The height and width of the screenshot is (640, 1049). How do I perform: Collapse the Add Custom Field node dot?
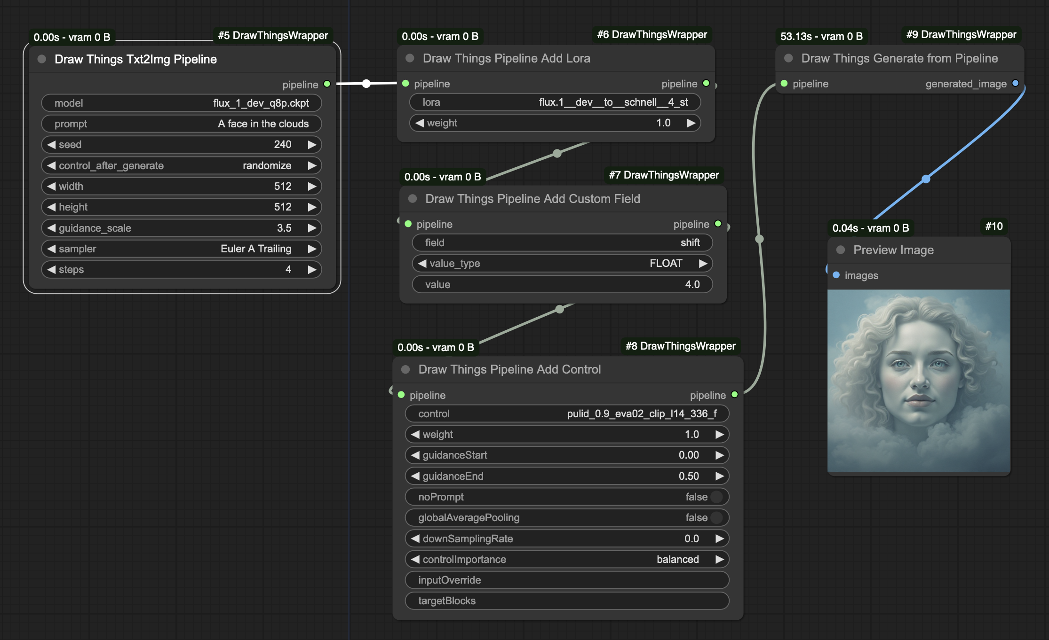413,199
